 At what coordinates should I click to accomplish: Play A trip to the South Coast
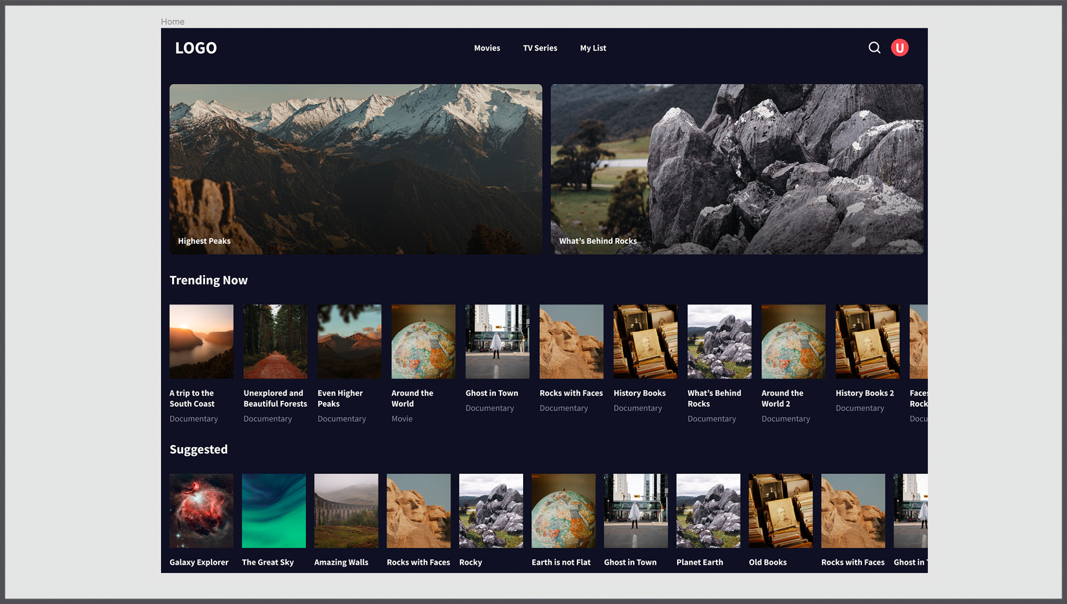click(x=201, y=341)
